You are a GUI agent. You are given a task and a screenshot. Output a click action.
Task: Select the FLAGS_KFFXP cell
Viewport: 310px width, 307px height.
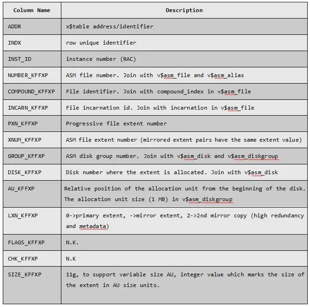tap(26, 242)
